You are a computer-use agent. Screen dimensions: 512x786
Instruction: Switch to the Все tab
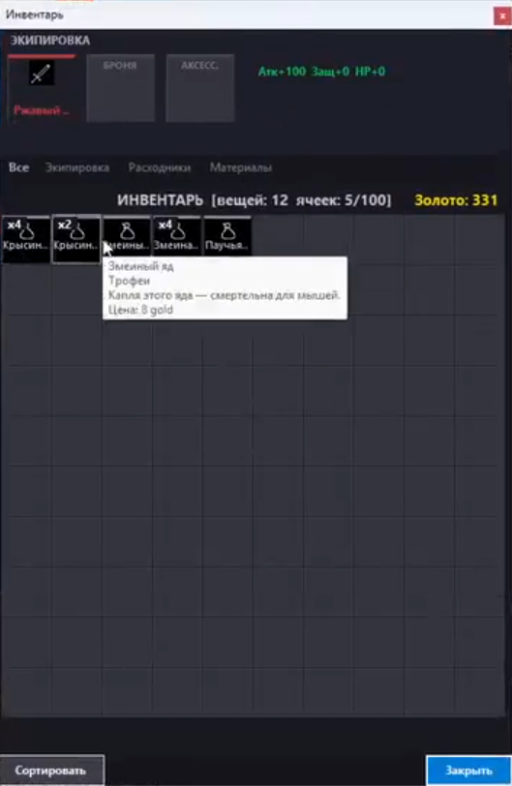click(18, 167)
